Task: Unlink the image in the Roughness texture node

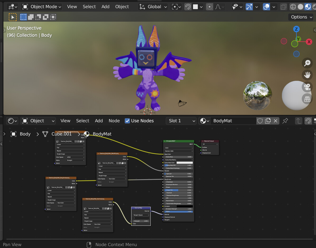Action: pos(74,188)
